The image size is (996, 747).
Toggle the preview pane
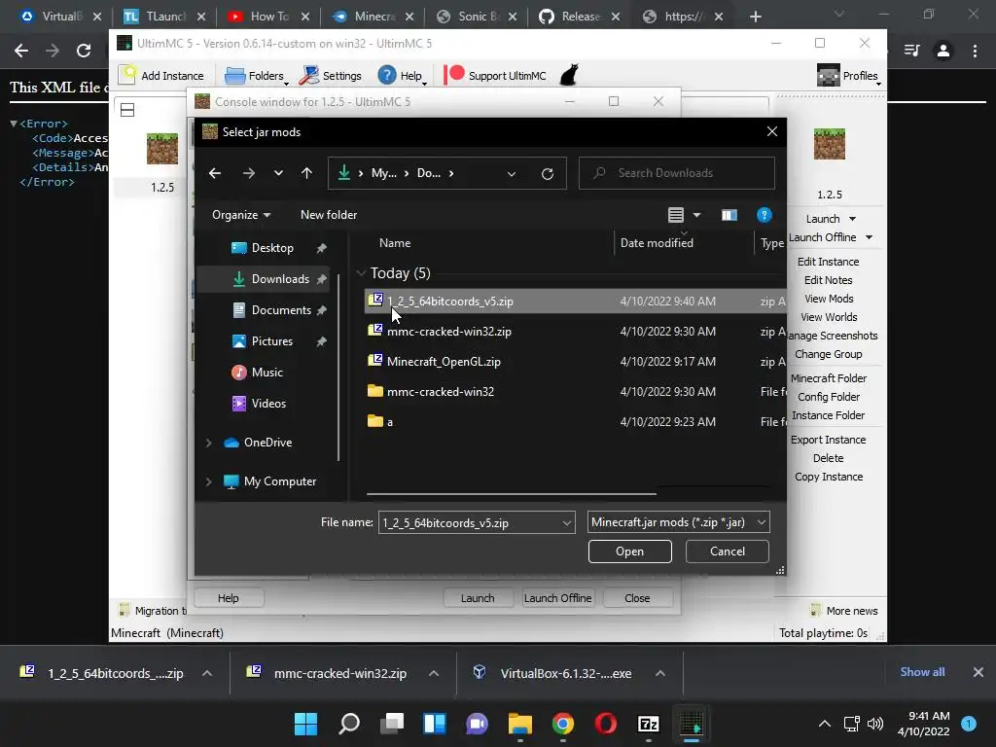[729, 215]
